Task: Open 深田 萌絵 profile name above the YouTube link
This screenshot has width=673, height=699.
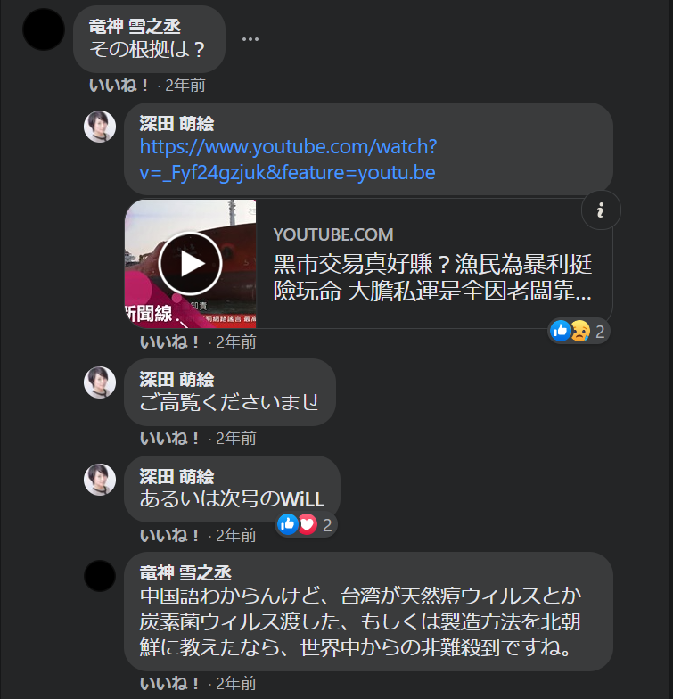Action: pyautogui.click(x=176, y=123)
